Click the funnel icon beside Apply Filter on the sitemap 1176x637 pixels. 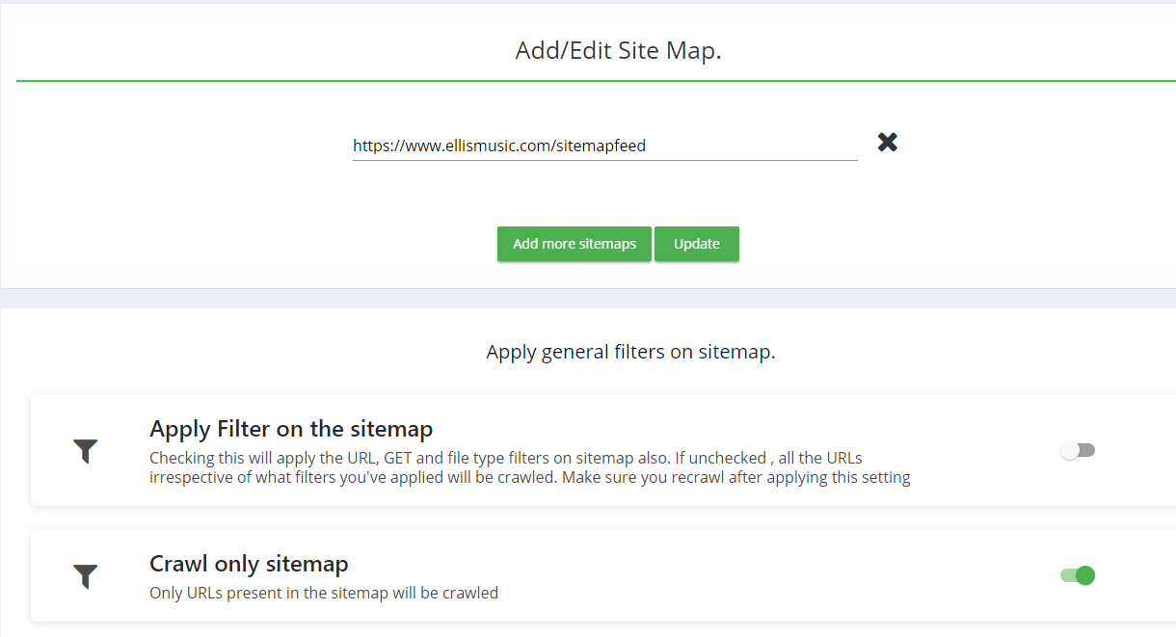point(86,450)
